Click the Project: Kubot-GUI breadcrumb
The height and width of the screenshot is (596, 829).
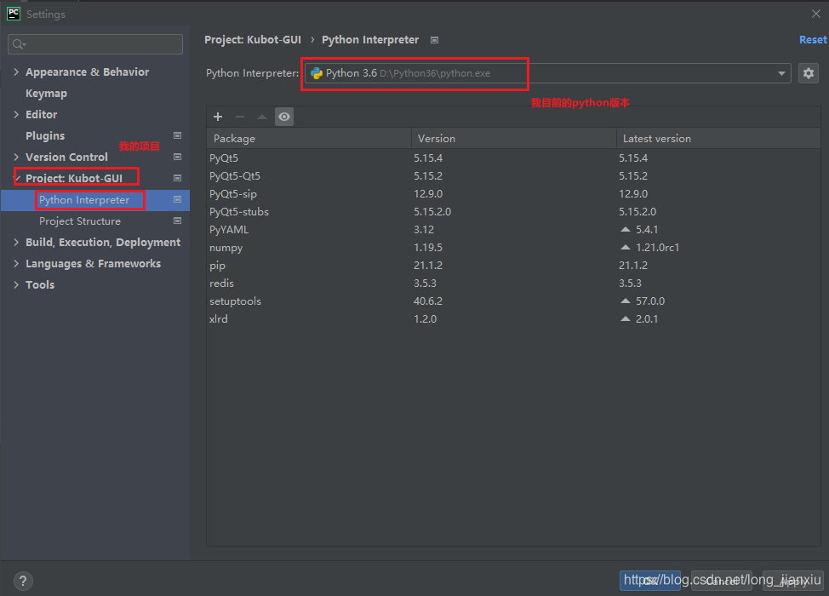pos(253,39)
